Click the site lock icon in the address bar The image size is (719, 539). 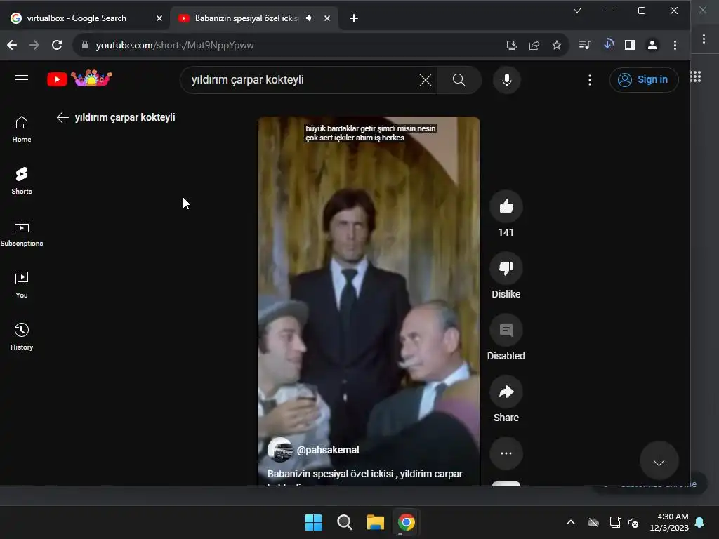(85, 45)
